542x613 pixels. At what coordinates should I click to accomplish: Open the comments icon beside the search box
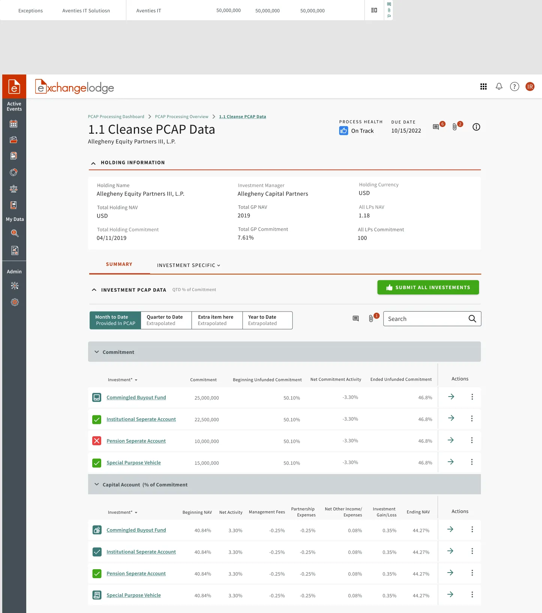[356, 318]
